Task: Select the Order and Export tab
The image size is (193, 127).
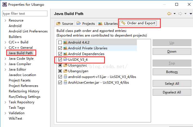Action: (138, 23)
